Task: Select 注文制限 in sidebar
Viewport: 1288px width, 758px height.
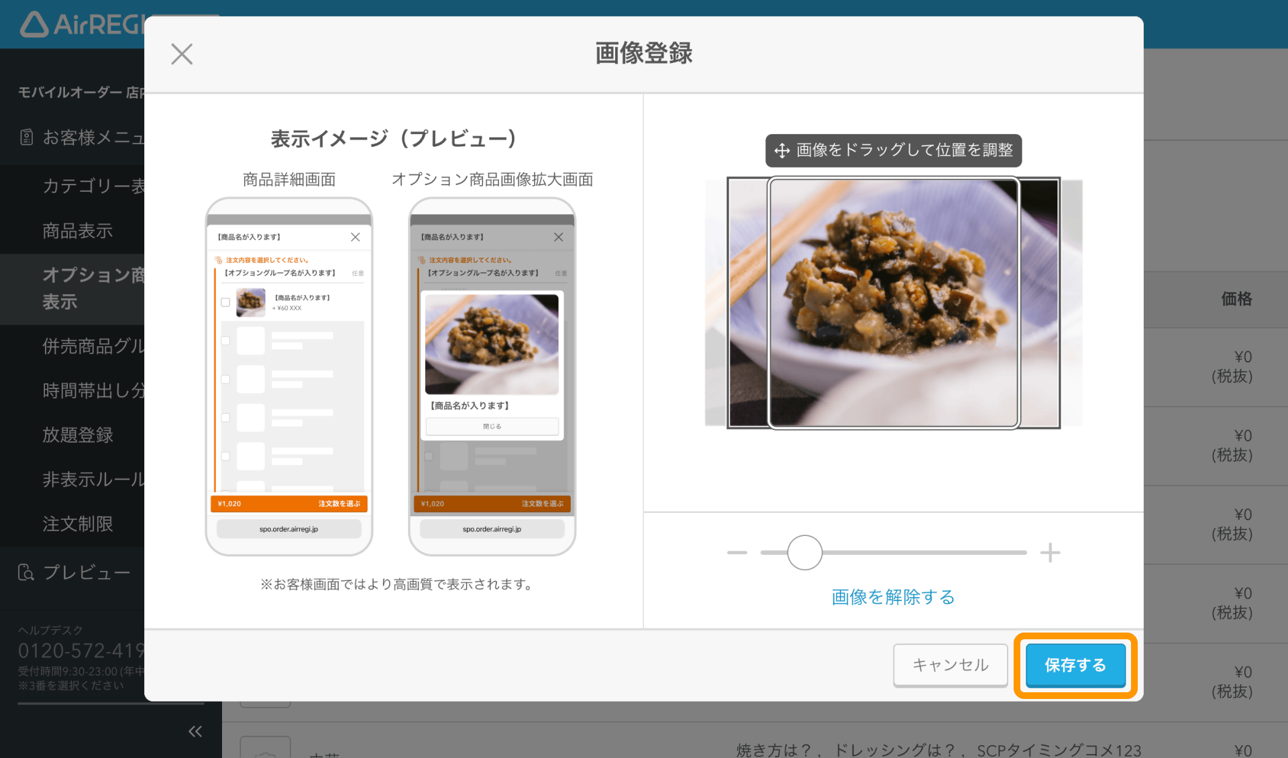Action: 77,524
